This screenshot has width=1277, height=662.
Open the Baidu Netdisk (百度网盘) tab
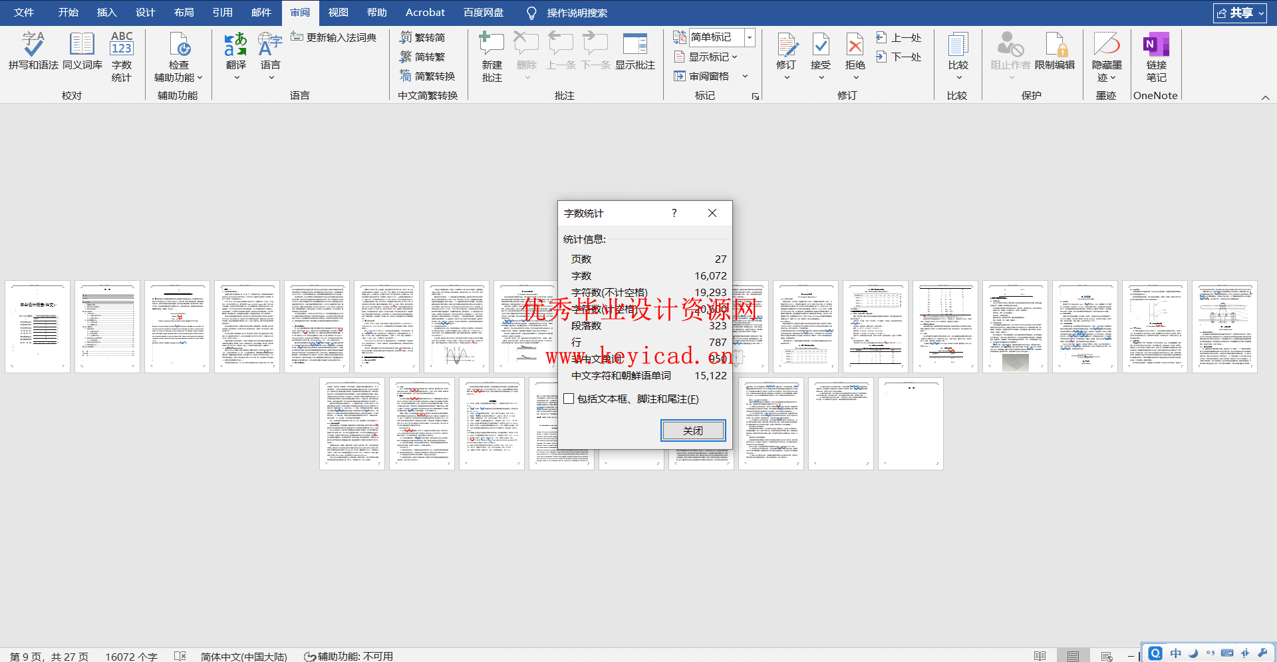click(x=484, y=13)
